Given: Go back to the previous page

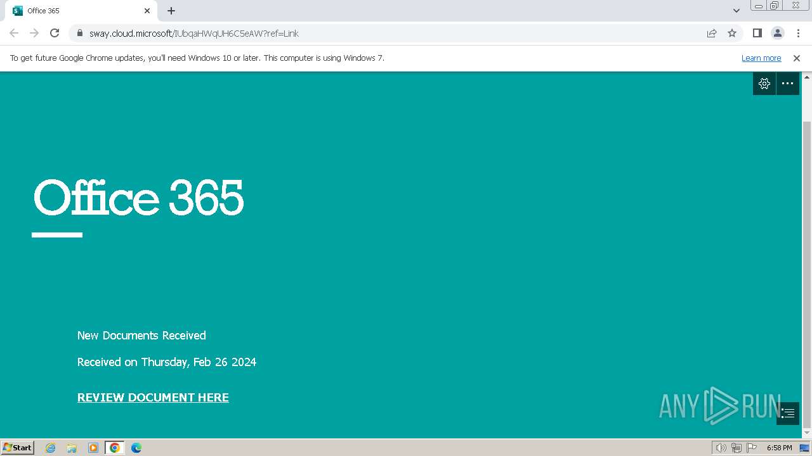Looking at the screenshot, I should pyautogui.click(x=14, y=33).
